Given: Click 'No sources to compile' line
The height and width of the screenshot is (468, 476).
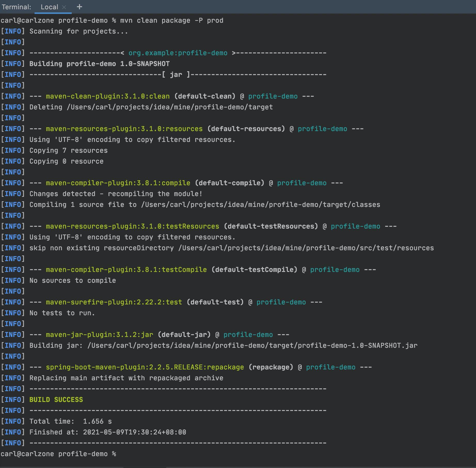Looking at the screenshot, I should 73,281.
